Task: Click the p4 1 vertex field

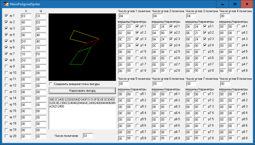Action: (x=223, y=27)
